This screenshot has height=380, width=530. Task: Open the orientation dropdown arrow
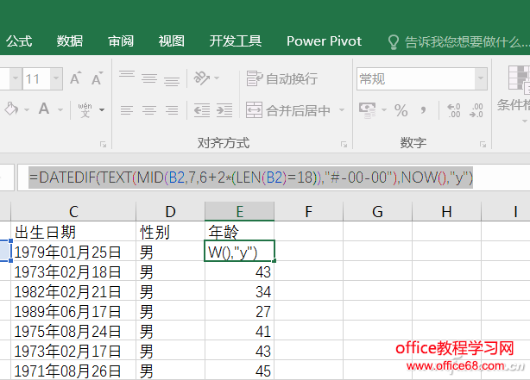217,78
